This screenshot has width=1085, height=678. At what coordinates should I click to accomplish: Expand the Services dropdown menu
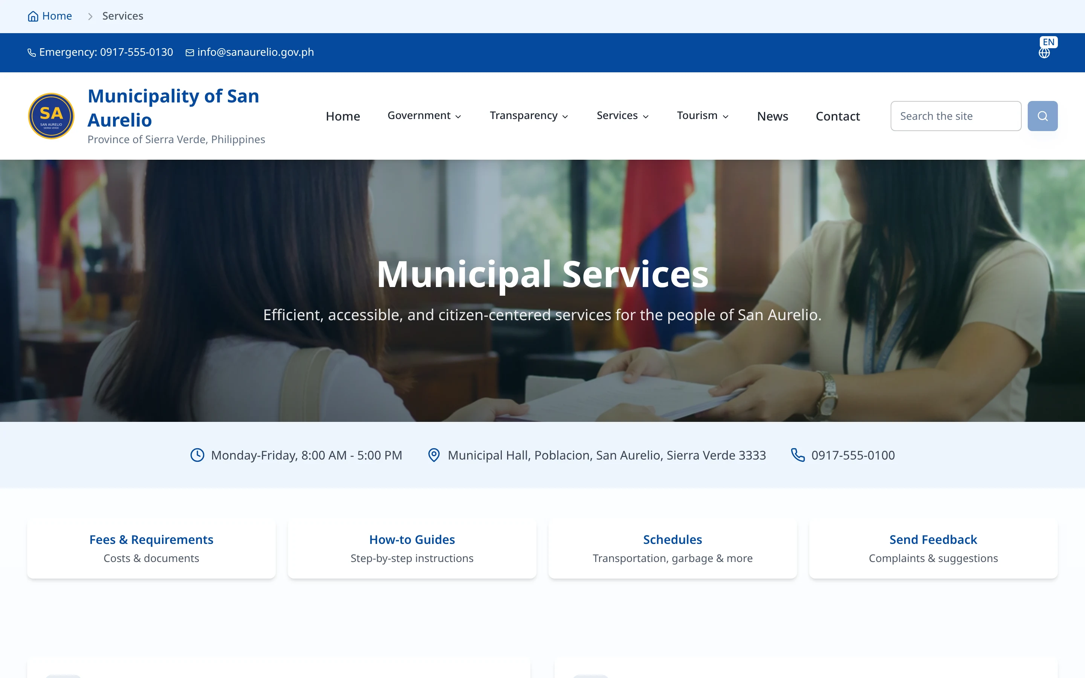pyautogui.click(x=623, y=116)
